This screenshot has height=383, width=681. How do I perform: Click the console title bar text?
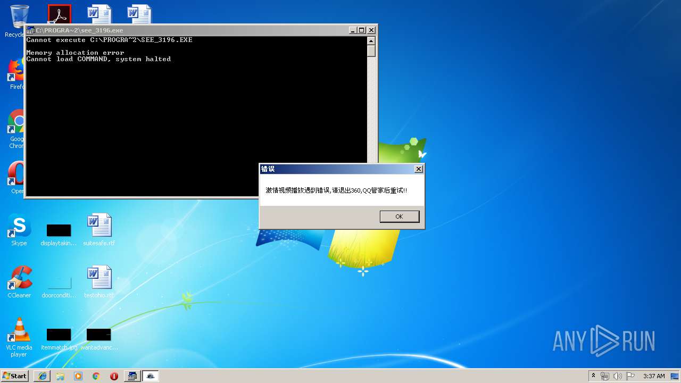tap(79, 30)
